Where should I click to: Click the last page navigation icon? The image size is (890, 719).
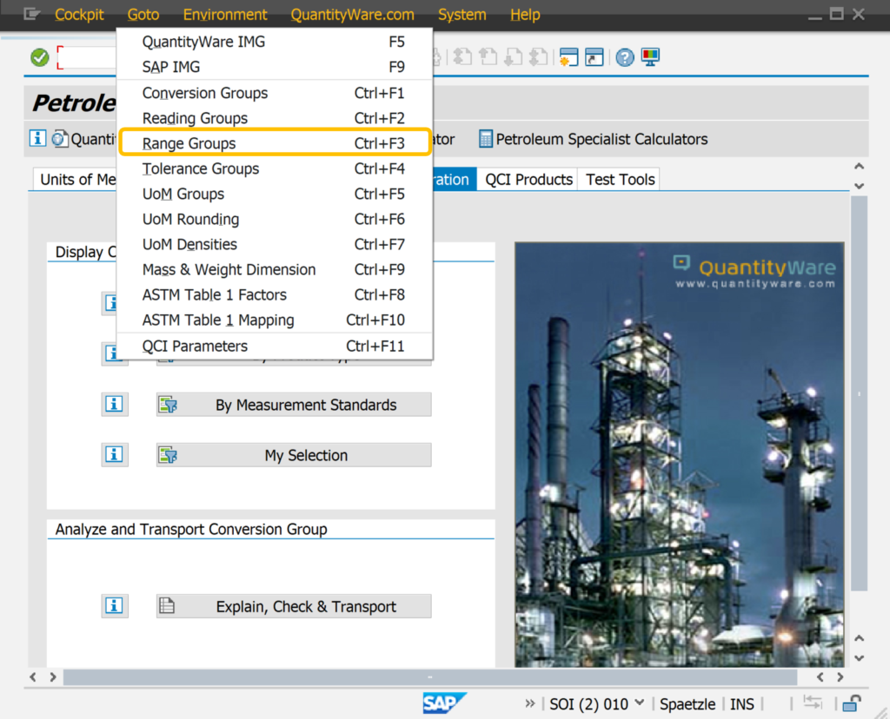click(539, 57)
